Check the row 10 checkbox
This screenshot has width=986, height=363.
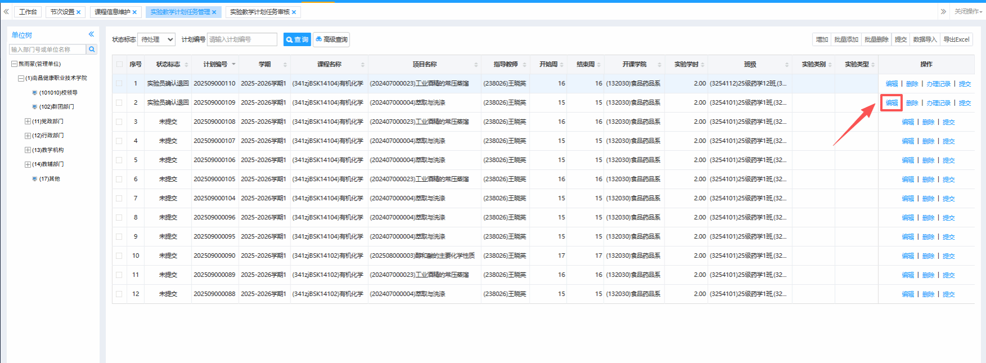coord(119,256)
